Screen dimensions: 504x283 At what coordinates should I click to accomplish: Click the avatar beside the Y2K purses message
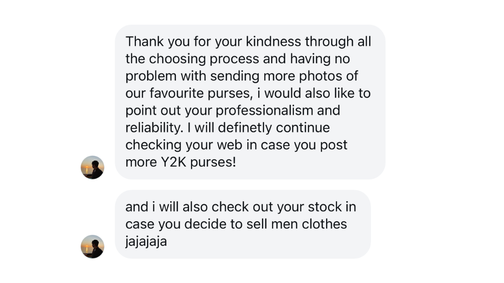pyautogui.click(x=92, y=168)
